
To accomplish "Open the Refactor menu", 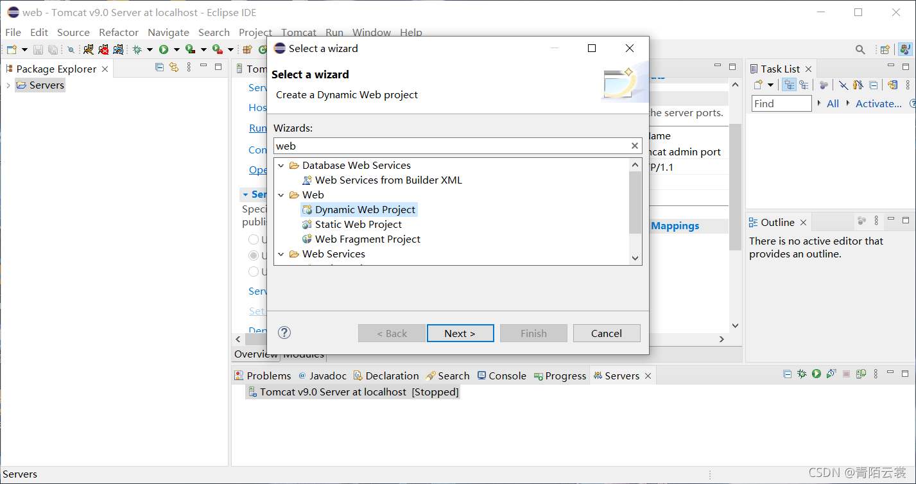I will [119, 32].
